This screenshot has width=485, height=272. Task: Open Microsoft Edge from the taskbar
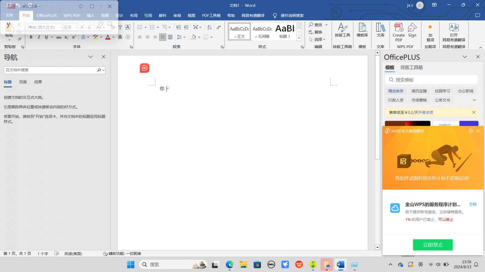point(230,265)
